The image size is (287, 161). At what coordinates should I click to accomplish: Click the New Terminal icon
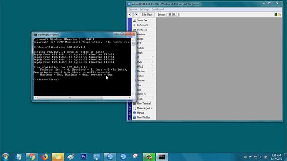135,103
